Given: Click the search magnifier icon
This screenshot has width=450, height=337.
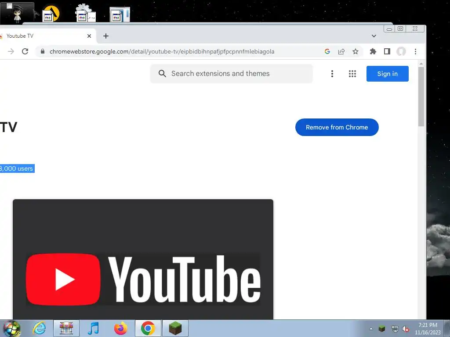Looking at the screenshot, I should (162, 74).
